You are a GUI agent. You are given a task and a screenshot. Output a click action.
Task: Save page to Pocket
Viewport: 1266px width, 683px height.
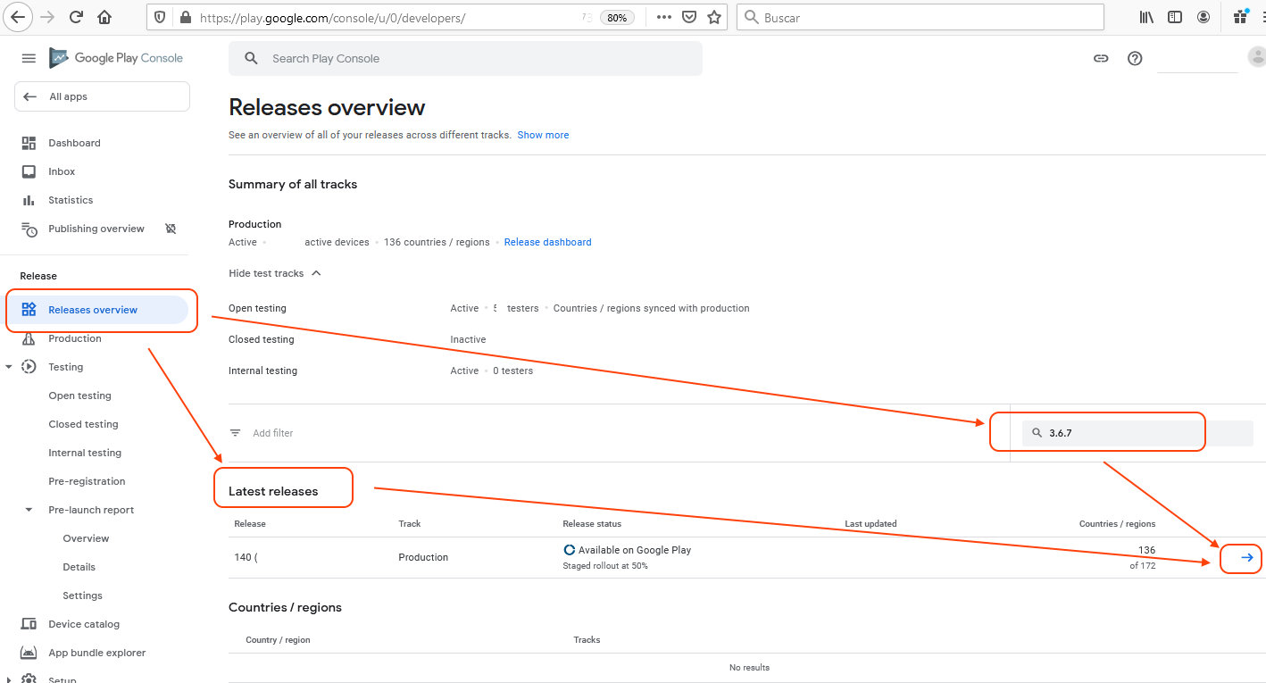point(689,17)
